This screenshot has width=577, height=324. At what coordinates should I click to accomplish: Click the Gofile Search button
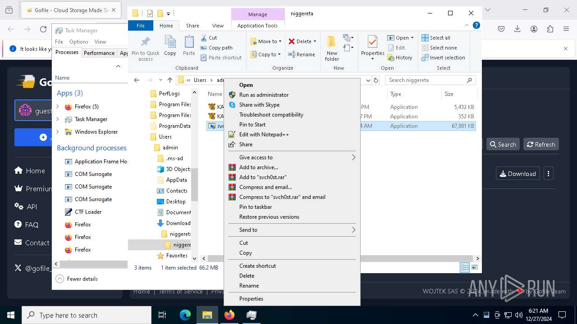[x=503, y=144]
